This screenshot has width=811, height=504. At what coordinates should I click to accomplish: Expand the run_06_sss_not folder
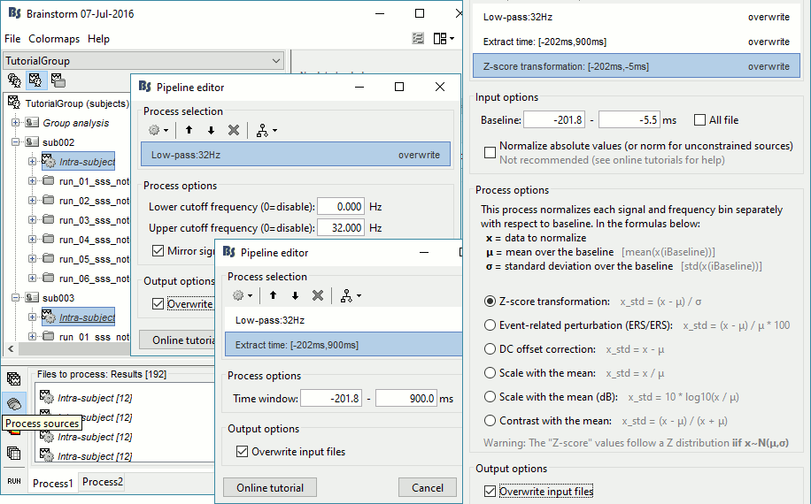32,279
